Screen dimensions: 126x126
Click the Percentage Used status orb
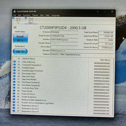(14, 73)
